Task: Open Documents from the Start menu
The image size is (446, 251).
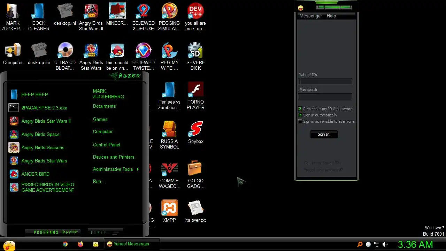Action: click(105, 106)
